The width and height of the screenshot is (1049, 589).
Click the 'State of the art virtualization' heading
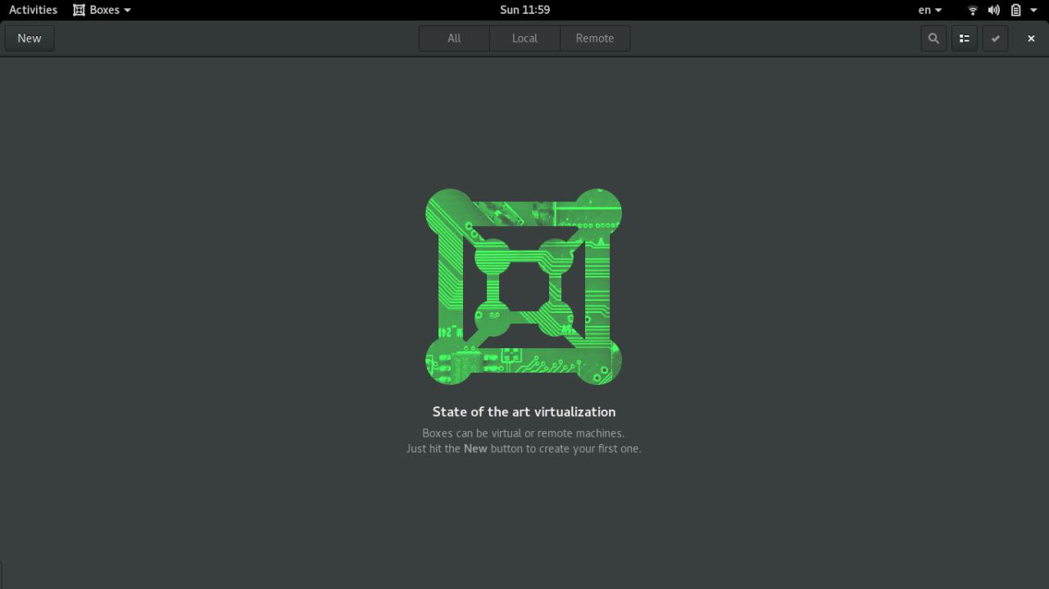tap(524, 412)
